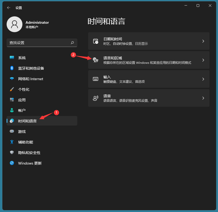Focus the 查找设置 search box

42,43
